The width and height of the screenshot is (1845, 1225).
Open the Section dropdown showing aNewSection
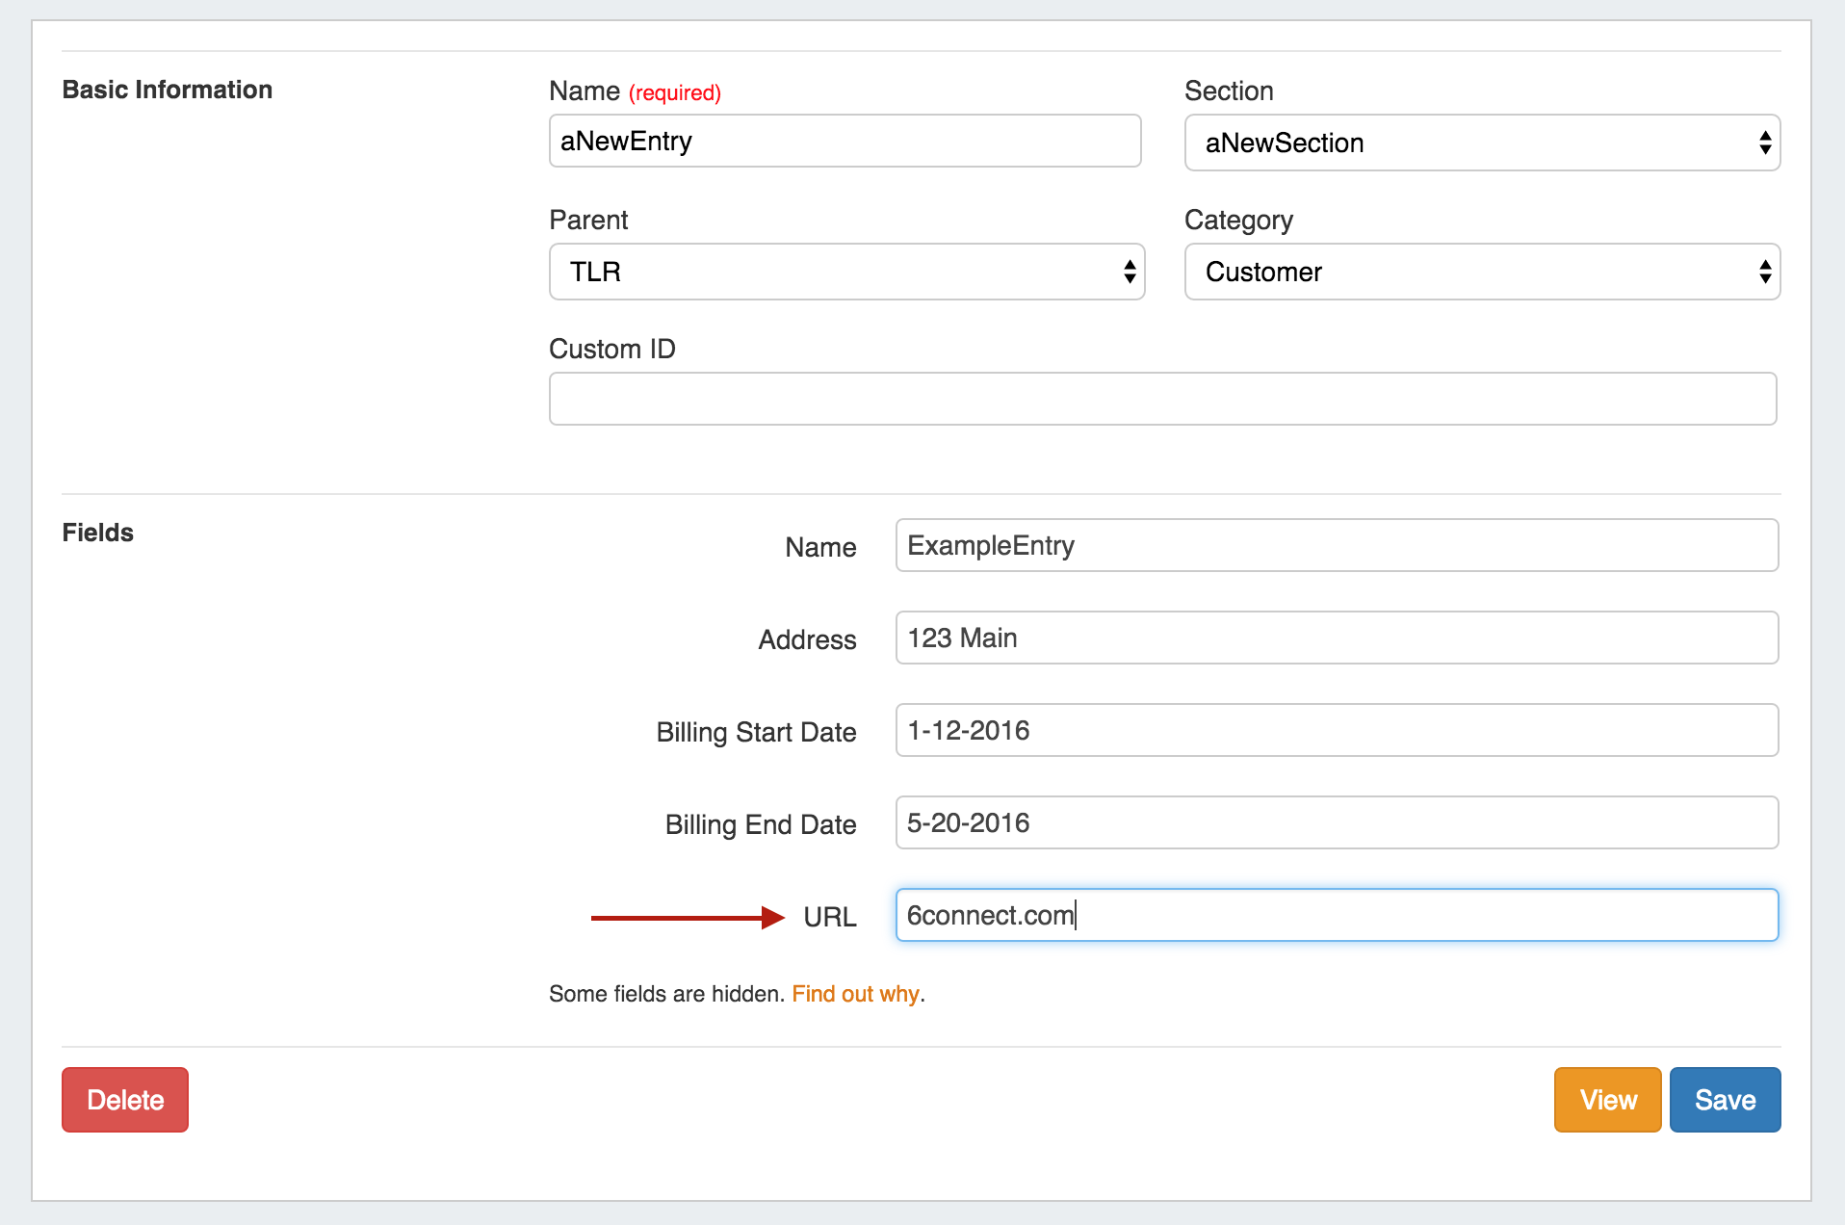(1481, 143)
